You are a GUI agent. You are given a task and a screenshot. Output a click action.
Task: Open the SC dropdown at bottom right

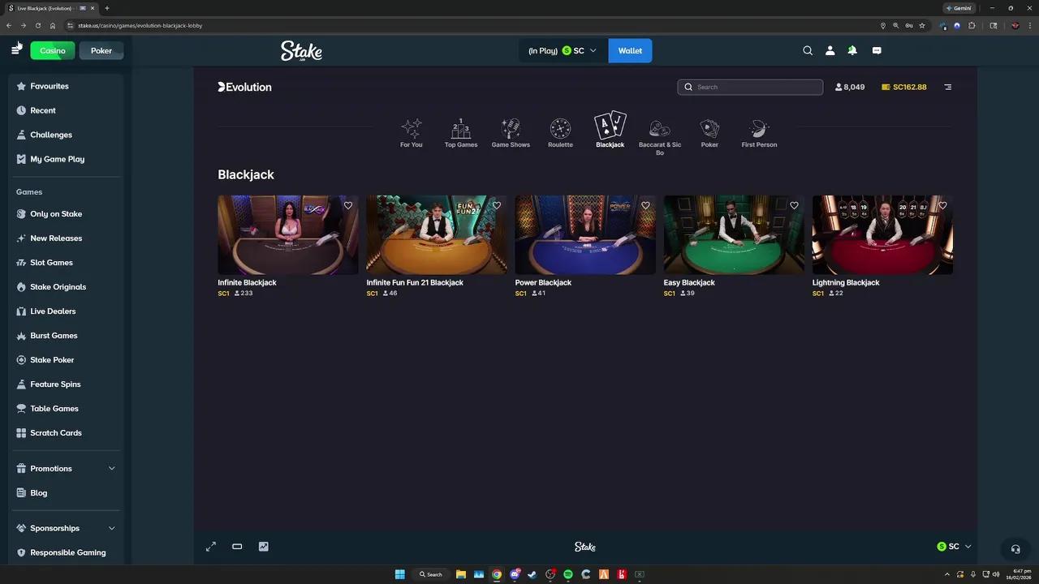point(955,546)
